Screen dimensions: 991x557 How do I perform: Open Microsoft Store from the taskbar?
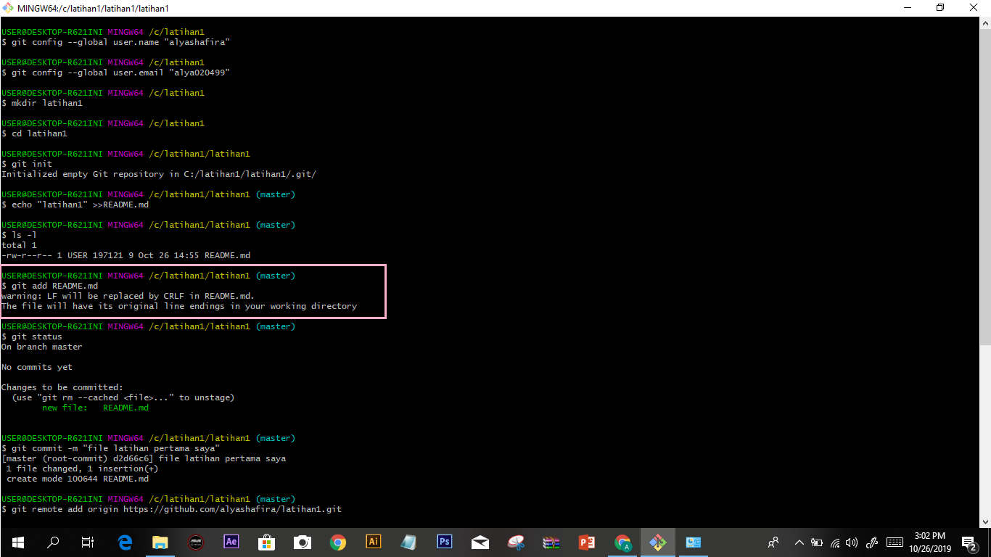pyautogui.click(x=266, y=542)
